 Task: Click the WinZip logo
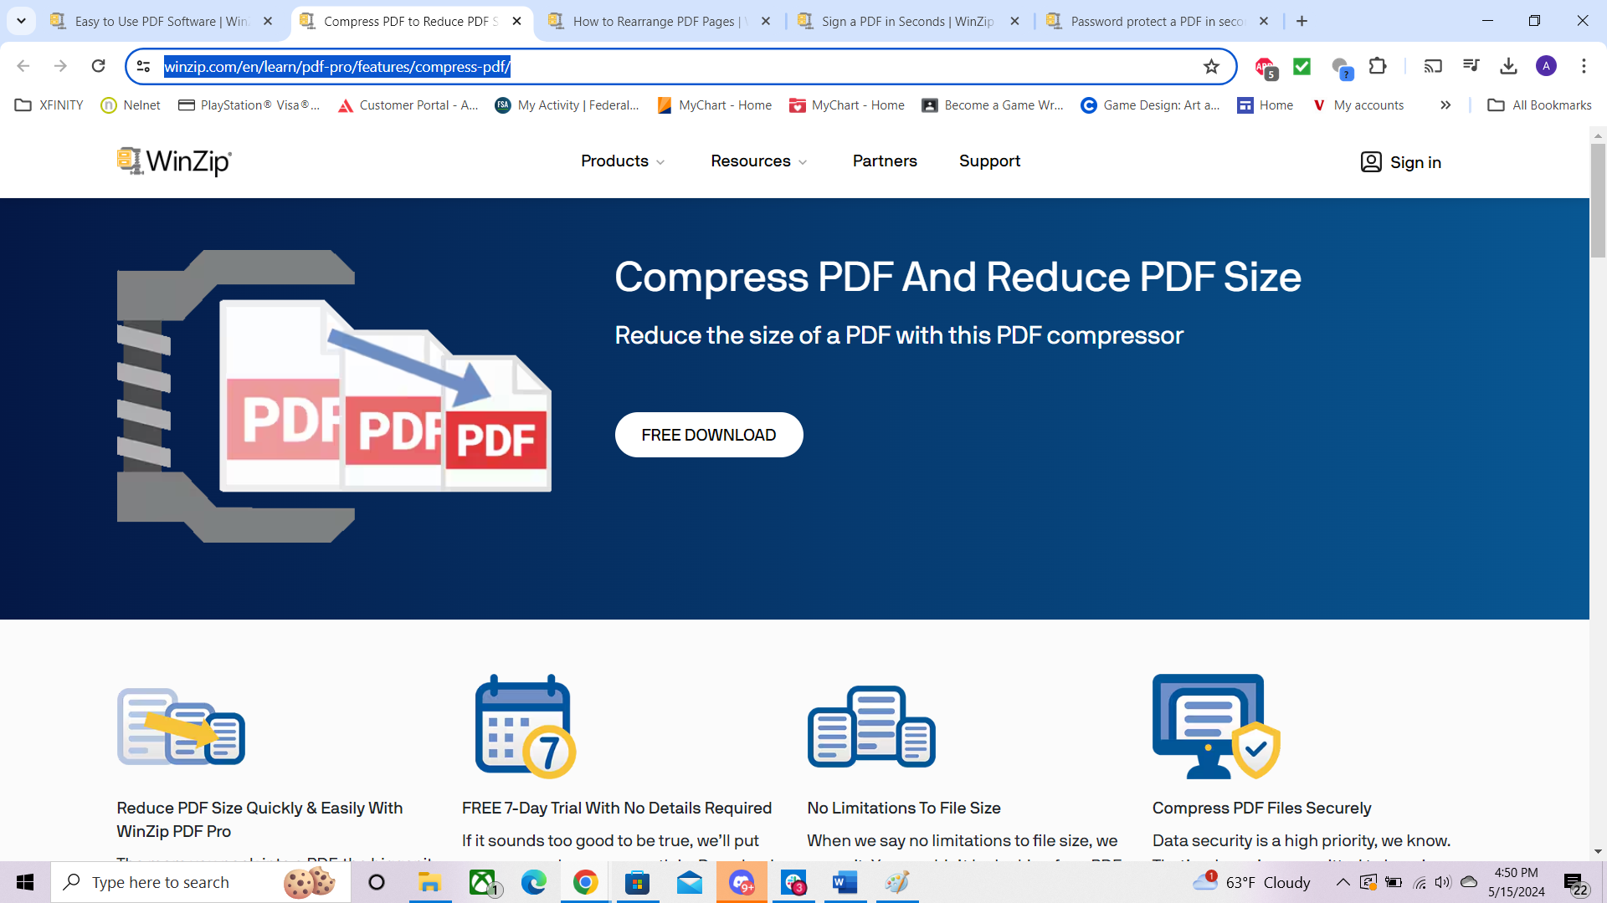coord(174,161)
